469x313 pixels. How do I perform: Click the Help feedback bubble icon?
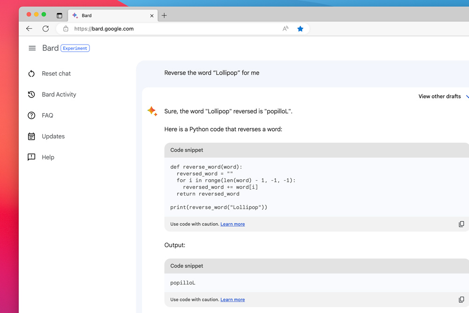31,157
